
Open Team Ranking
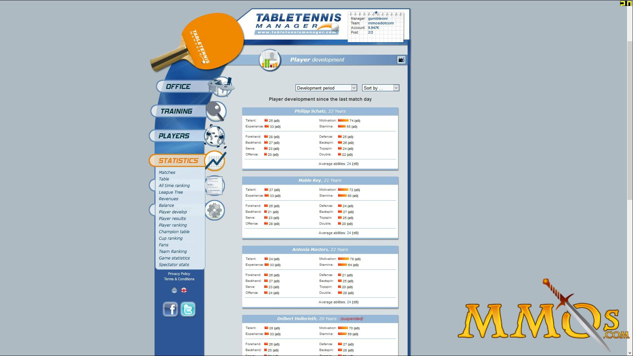(x=173, y=252)
